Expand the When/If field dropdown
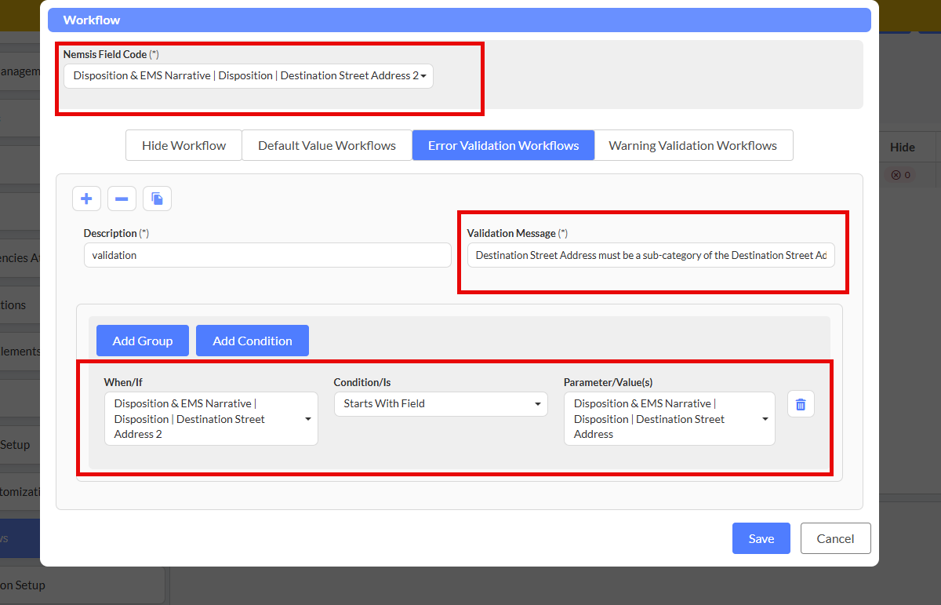The width and height of the screenshot is (941, 605). [x=211, y=419]
